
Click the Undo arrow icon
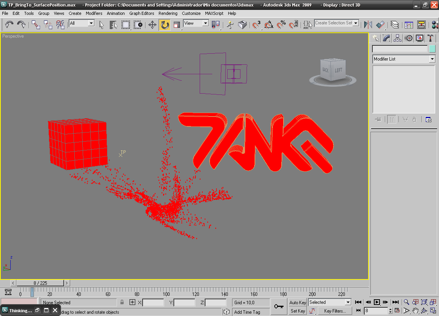(9, 25)
